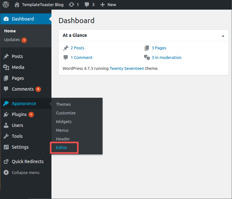Screen dimensions: 232x199
Task: Click the Tools wrench icon
Action: (6, 136)
